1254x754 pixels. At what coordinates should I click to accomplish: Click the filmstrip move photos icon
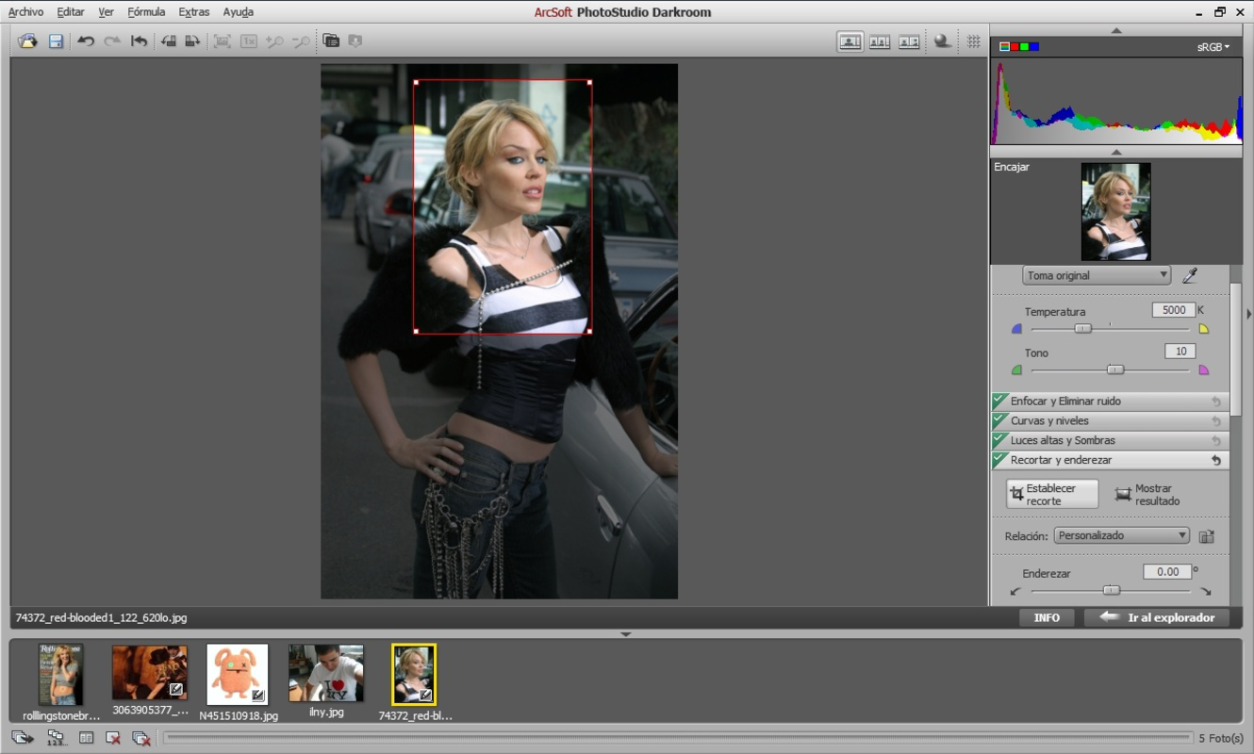click(21, 738)
